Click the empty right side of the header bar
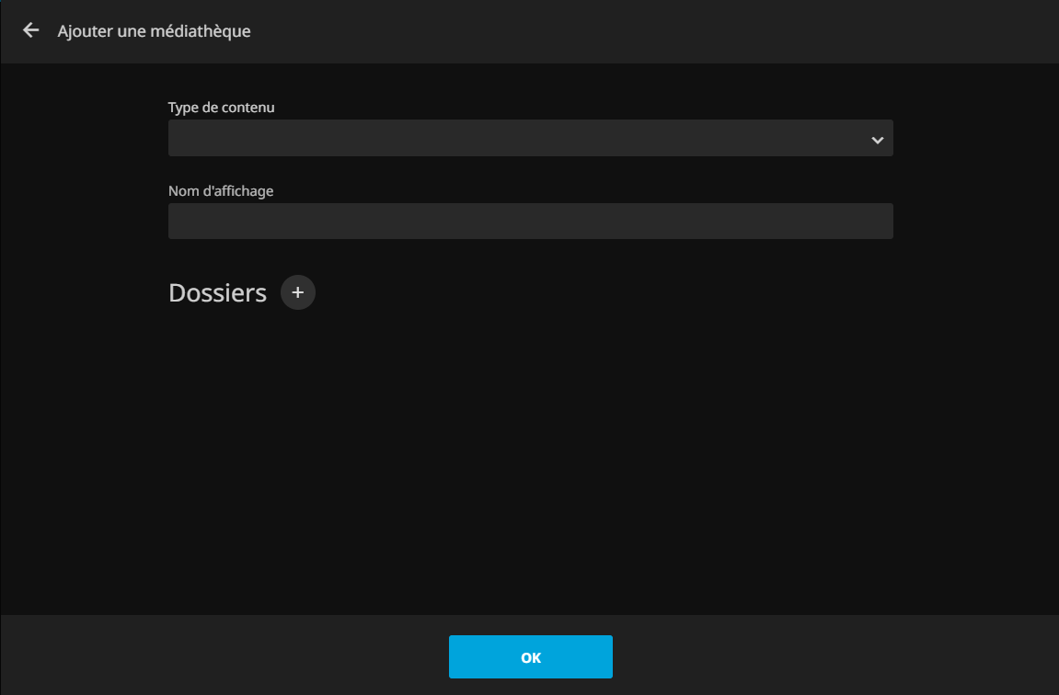This screenshot has height=695, width=1059. coord(736,31)
